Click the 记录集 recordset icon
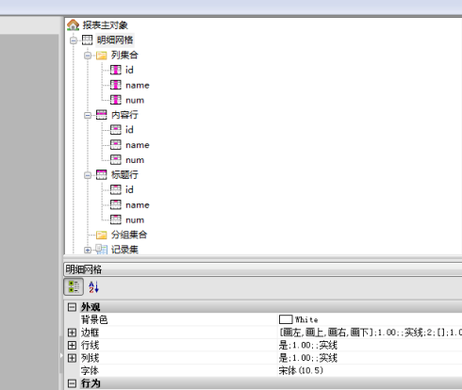 (x=101, y=250)
